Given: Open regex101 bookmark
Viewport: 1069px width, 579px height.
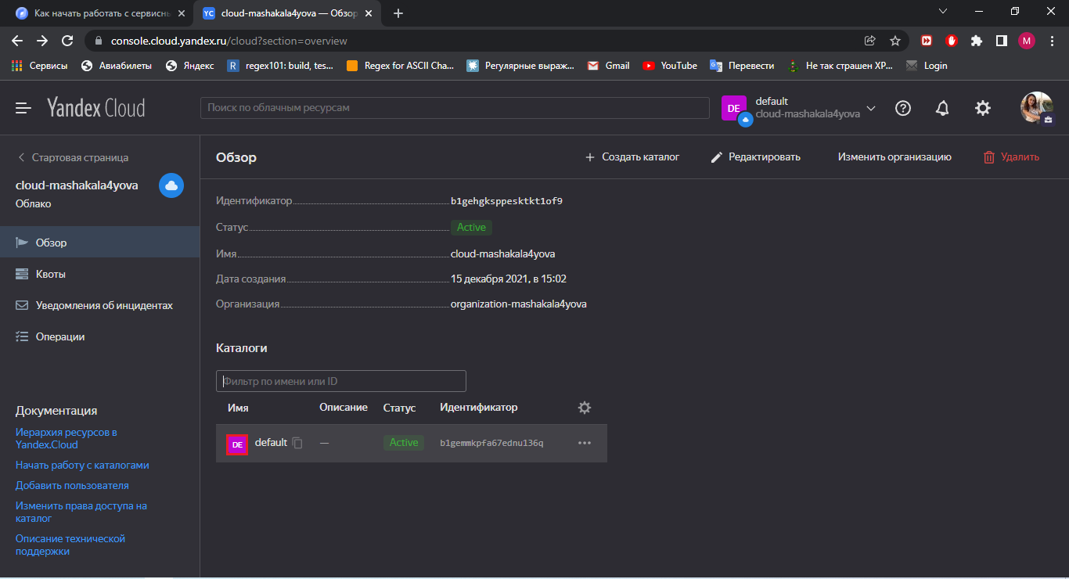Looking at the screenshot, I should point(280,66).
